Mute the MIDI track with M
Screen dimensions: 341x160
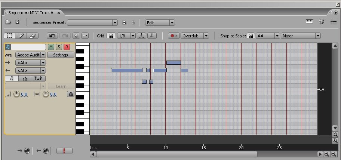[51, 47]
